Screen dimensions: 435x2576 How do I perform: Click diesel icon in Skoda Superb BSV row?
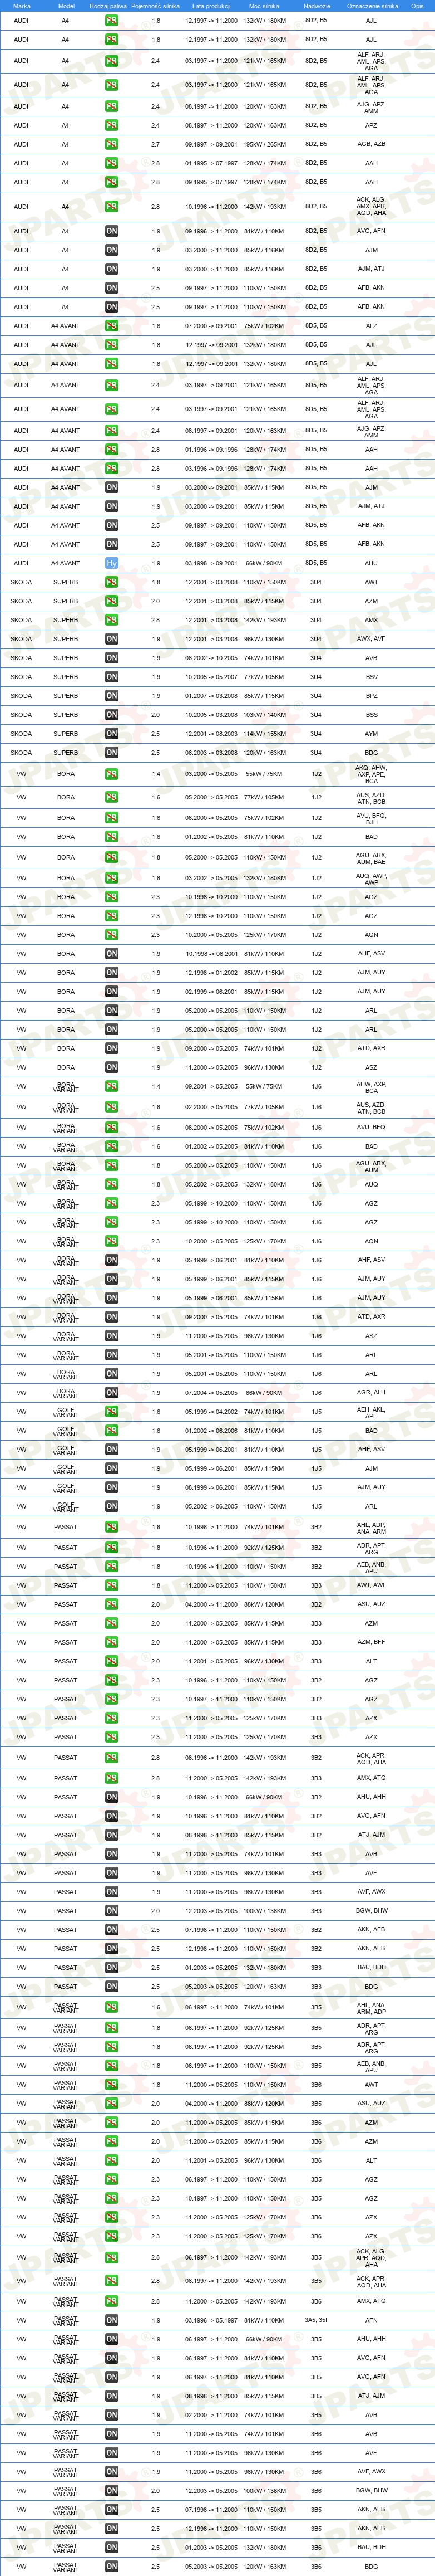coord(112,677)
